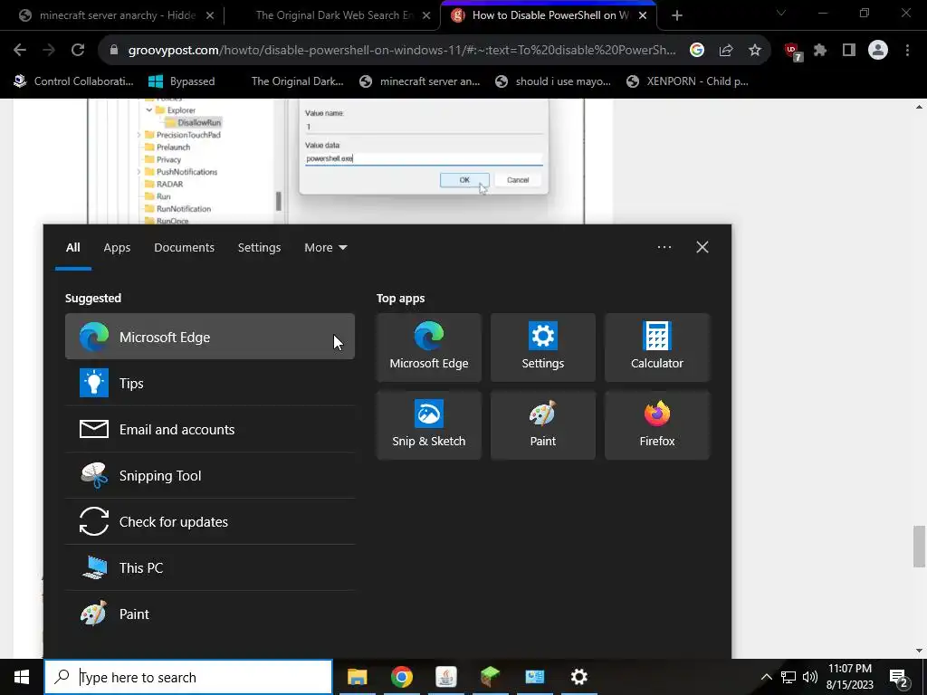Open Chrome tab search chevron
Viewport: 927px width, 695px height.
(781, 13)
